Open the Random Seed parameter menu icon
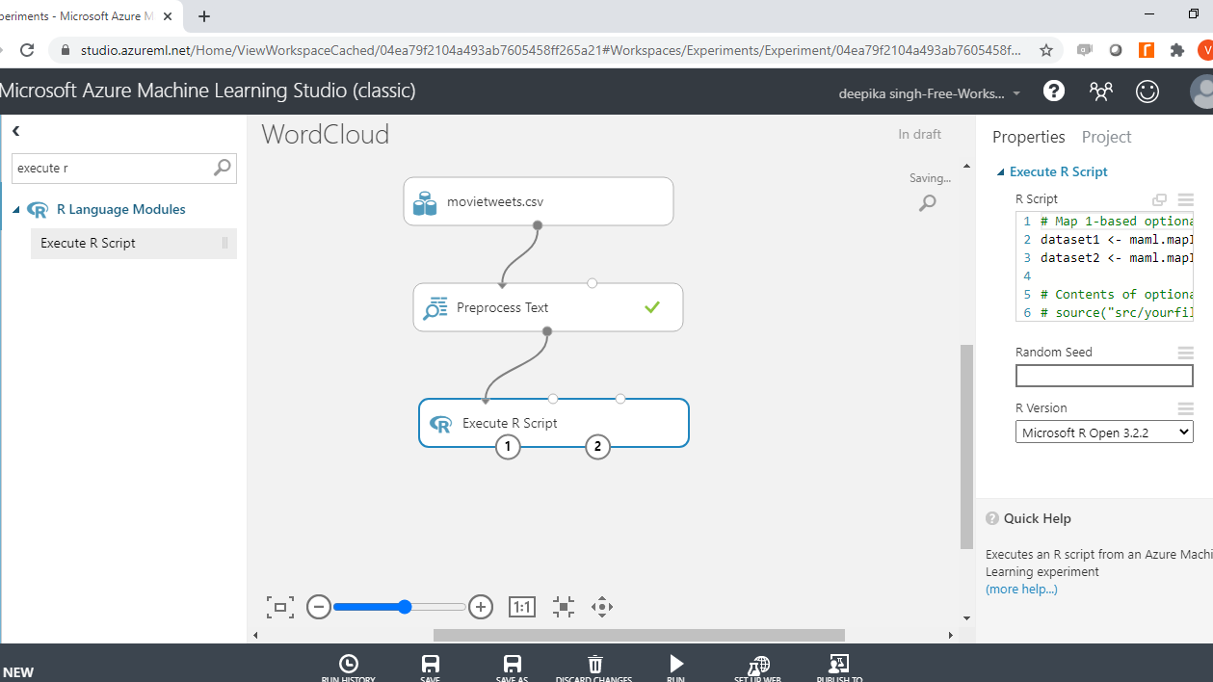This screenshot has height=682, width=1213. click(x=1185, y=353)
